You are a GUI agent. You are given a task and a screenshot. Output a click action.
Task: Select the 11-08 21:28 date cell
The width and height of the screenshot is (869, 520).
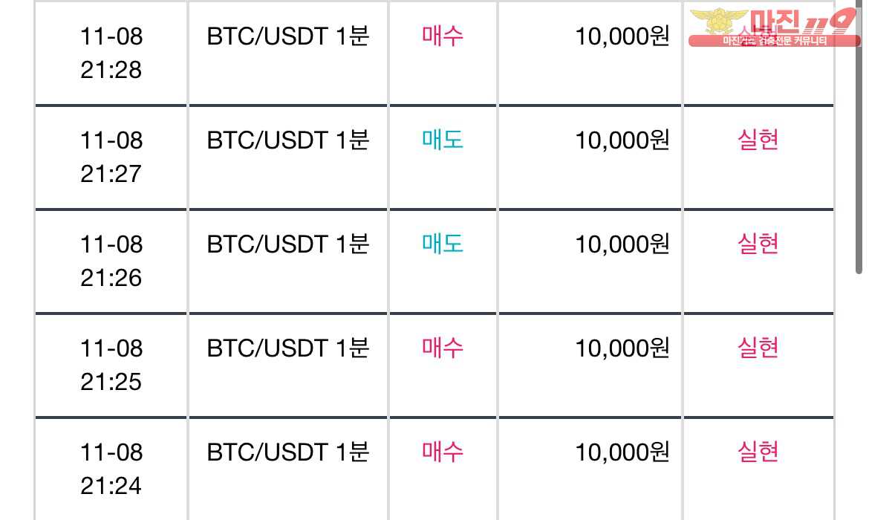(111, 53)
